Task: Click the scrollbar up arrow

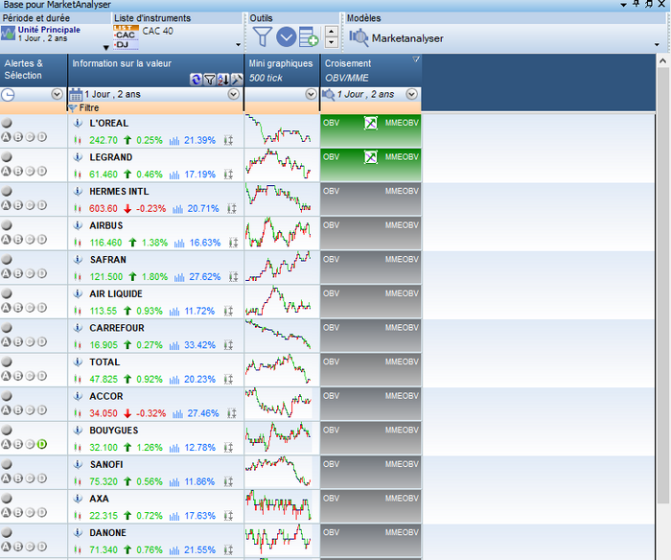Action: click(662, 60)
